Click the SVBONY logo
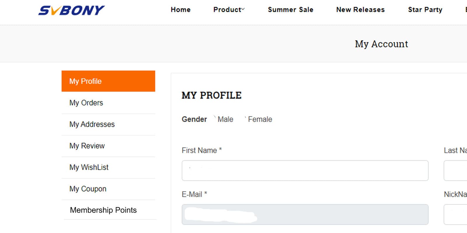 coord(72,10)
